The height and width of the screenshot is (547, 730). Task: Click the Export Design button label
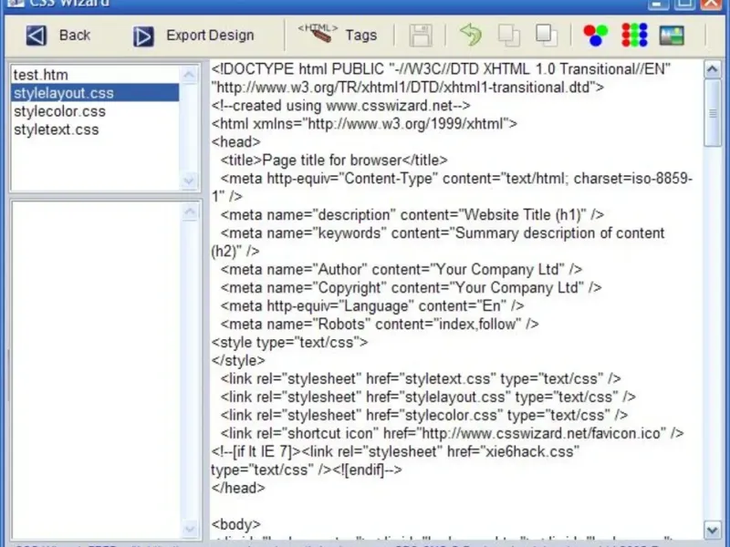tap(210, 36)
